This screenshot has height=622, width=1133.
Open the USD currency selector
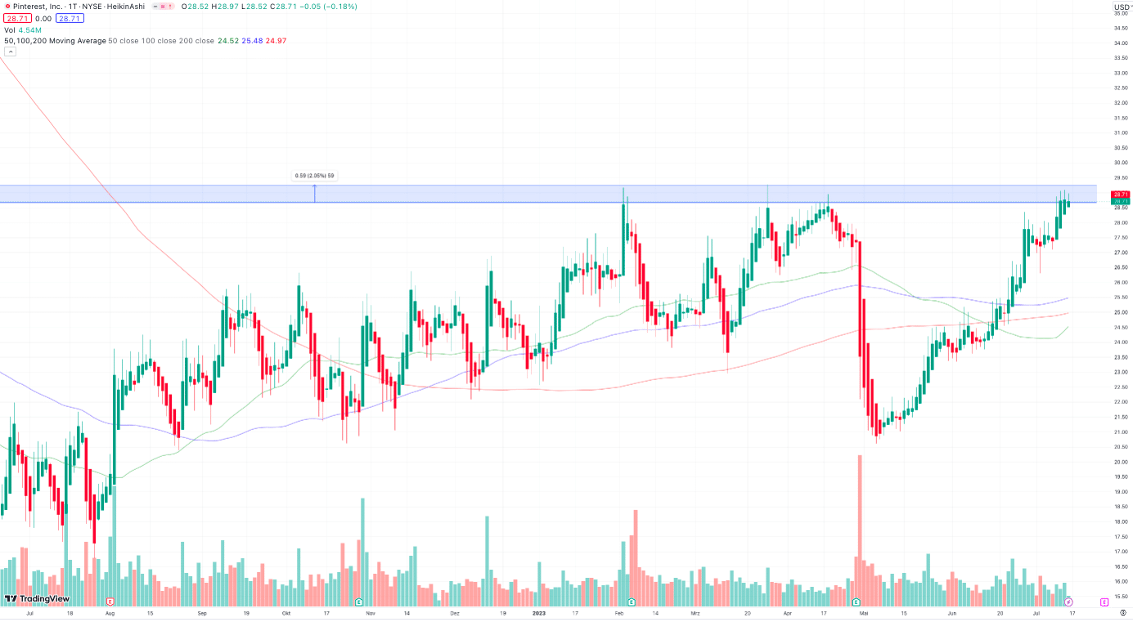pyautogui.click(x=1121, y=7)
